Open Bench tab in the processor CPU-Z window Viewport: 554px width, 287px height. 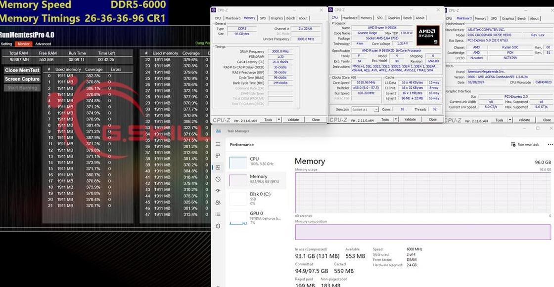click(408, 18)
